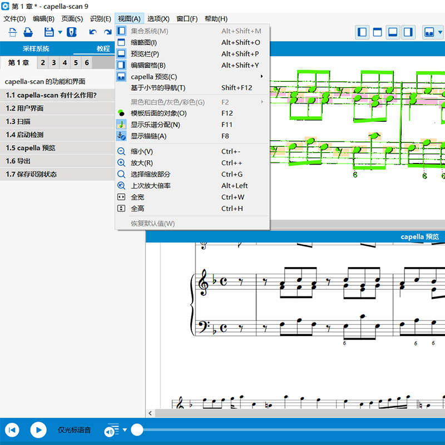Click the green dot 模板后面的对象 icon
This screenshot has height=445, width=445.
tap(121, 113)
